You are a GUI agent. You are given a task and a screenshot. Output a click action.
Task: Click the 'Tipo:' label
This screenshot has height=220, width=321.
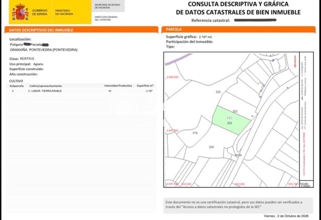coord(171,47)
